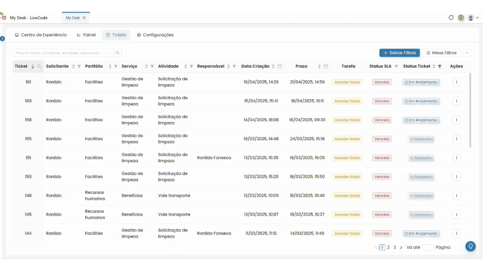The width and height of the screenshot is (483, 271).
Task: Sort by Ticket column
Action: [33, 66]
